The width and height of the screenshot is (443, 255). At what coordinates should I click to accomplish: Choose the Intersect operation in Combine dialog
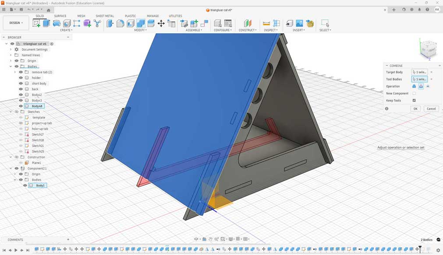428,86
